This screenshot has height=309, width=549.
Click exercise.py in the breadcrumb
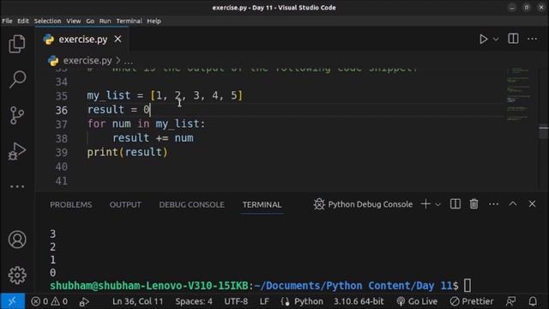click(87, 61)
